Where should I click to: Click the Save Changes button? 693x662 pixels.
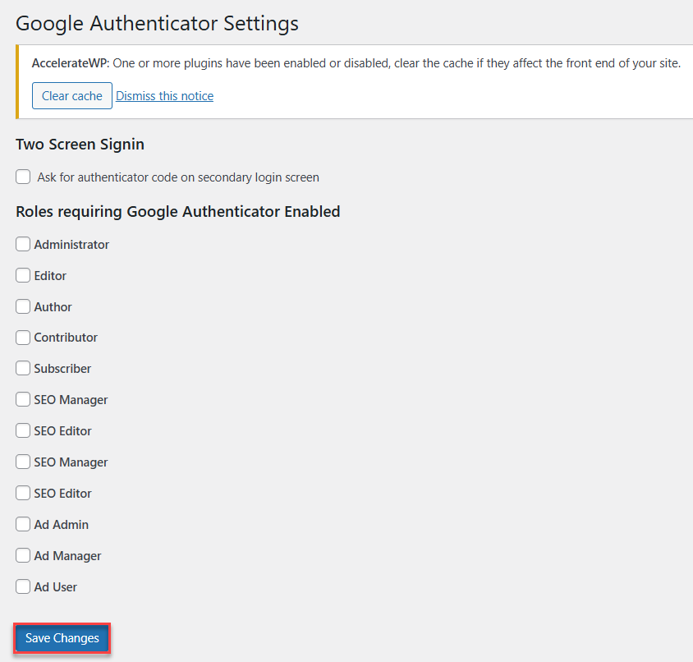tap(62, 638)
